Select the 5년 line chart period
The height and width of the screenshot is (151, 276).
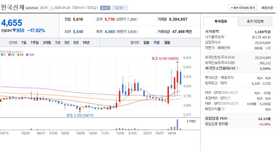click(76, 42)
